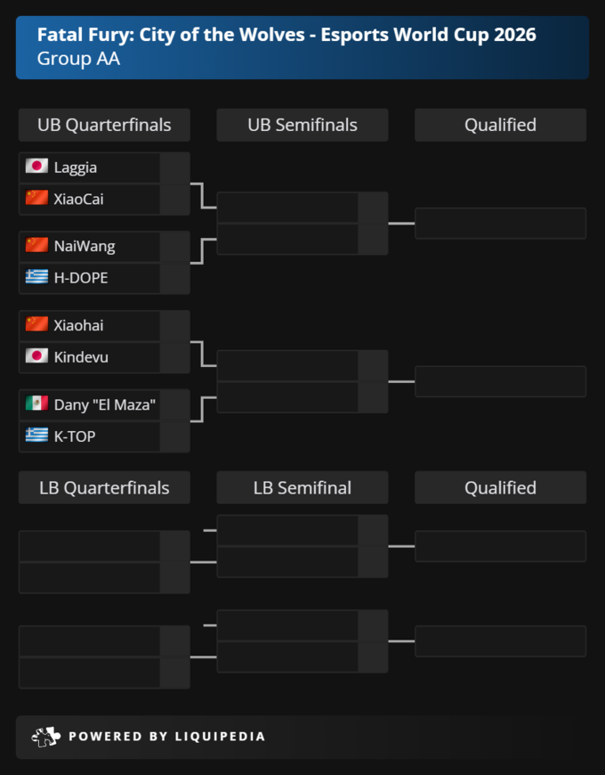Select the LB Semifinal header

[x=302, y=488]
